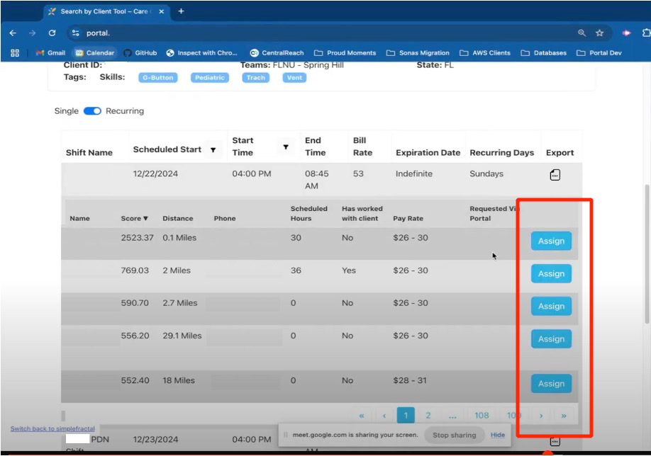Viewport: 651px width, 456px height.
Task: Open the Chrome apps grid icon
Action: click(x=15, y=52)
